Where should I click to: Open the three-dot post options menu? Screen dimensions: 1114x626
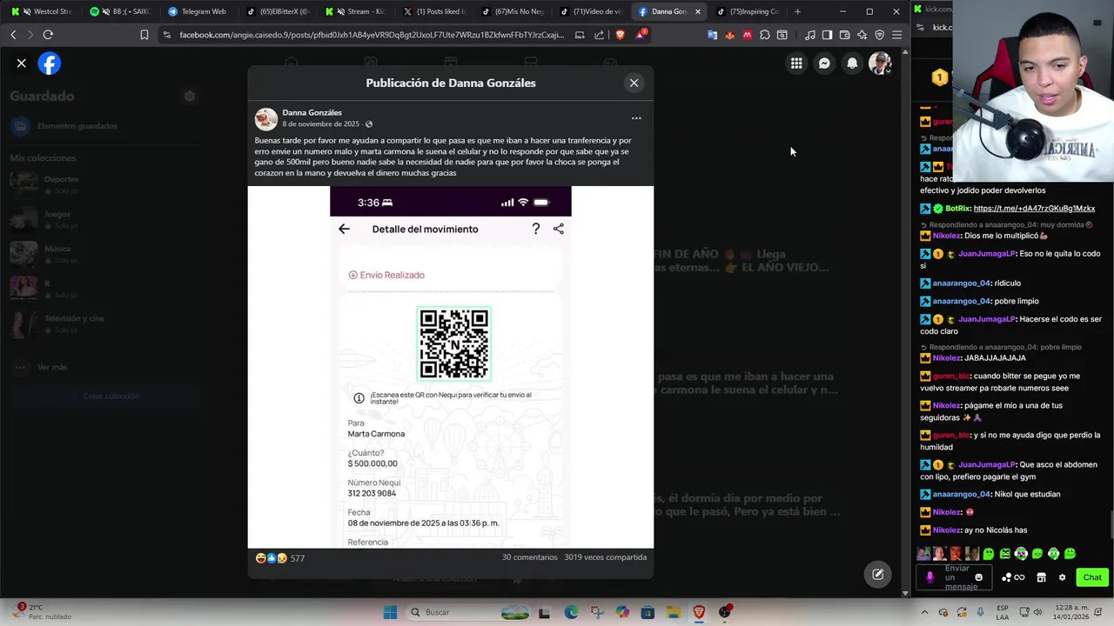click(636, 118)
